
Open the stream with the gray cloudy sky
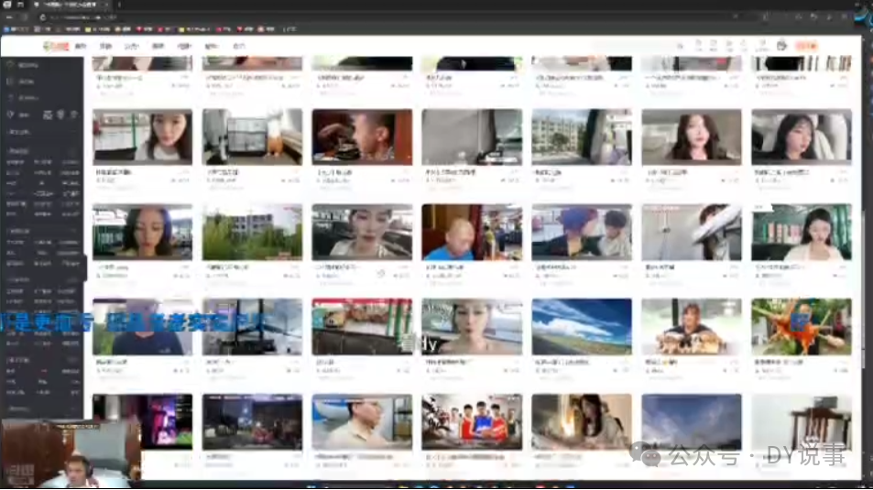[x=692, y=422]
